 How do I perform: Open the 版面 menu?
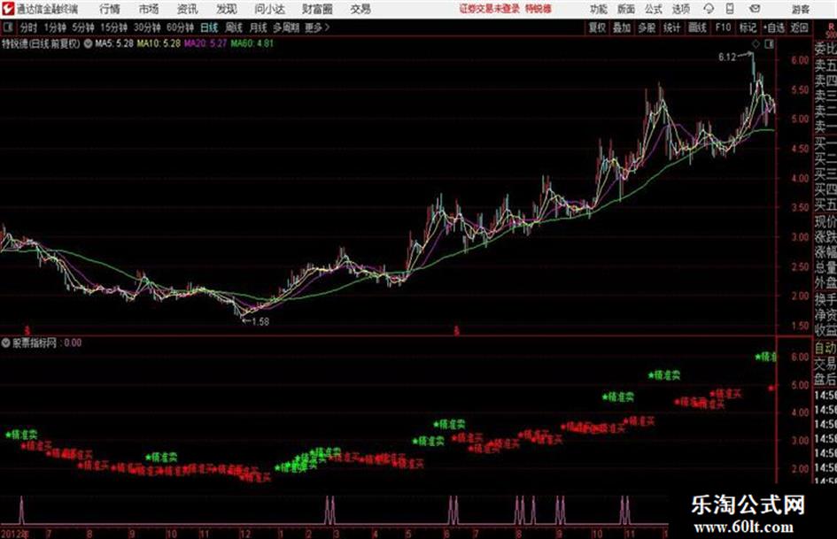(x=625, y=9)
